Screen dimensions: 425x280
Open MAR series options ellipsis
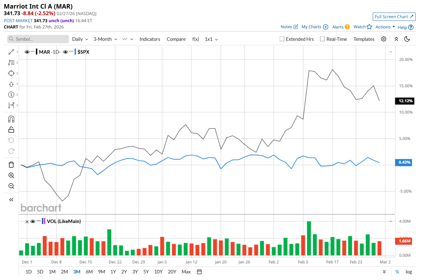point(32,52)
